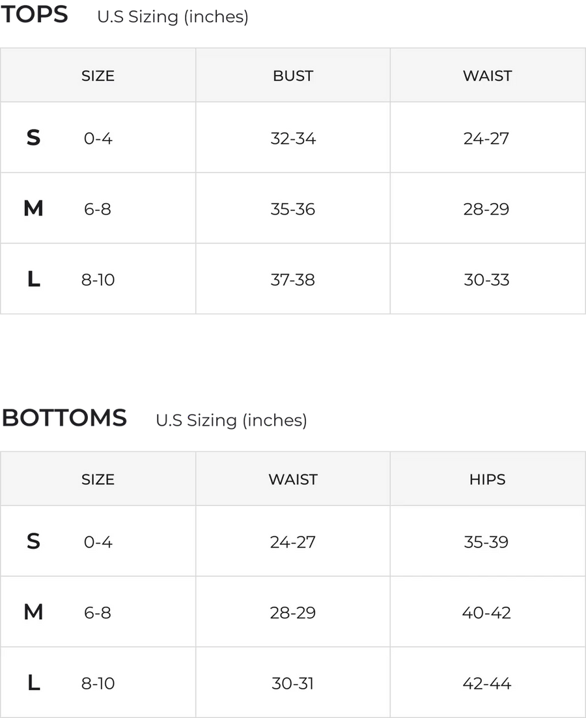Click the TOPS table WAIST column header

(487, 76)
